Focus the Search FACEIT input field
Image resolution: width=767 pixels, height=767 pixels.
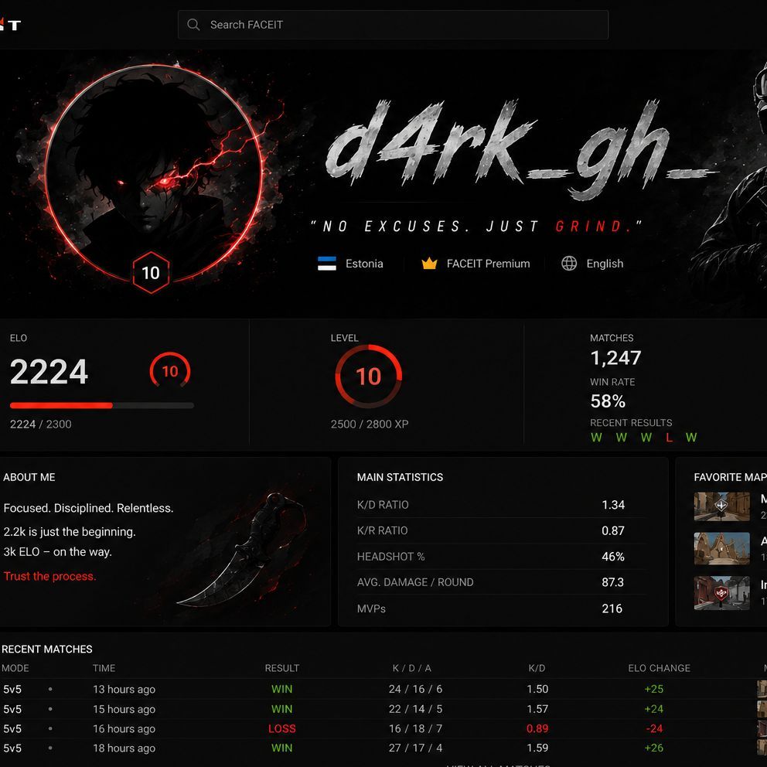click(x=393, y=25)
